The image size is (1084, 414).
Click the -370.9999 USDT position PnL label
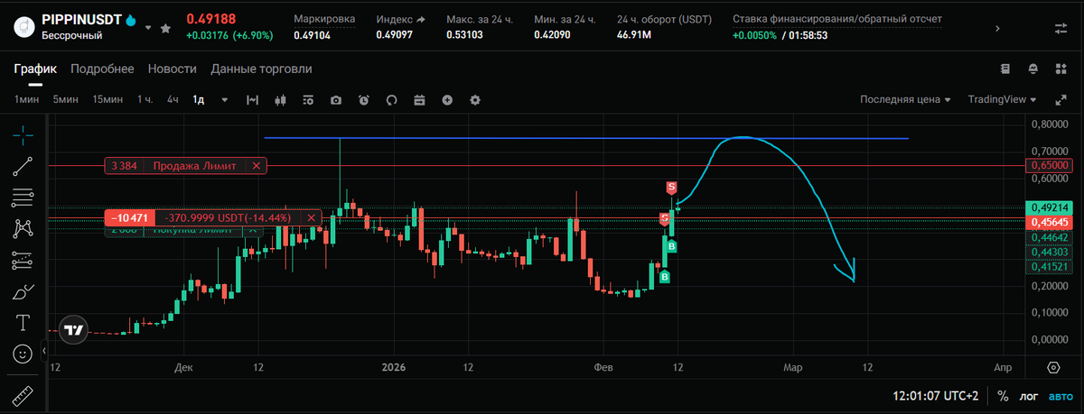(x=228, y=217)
